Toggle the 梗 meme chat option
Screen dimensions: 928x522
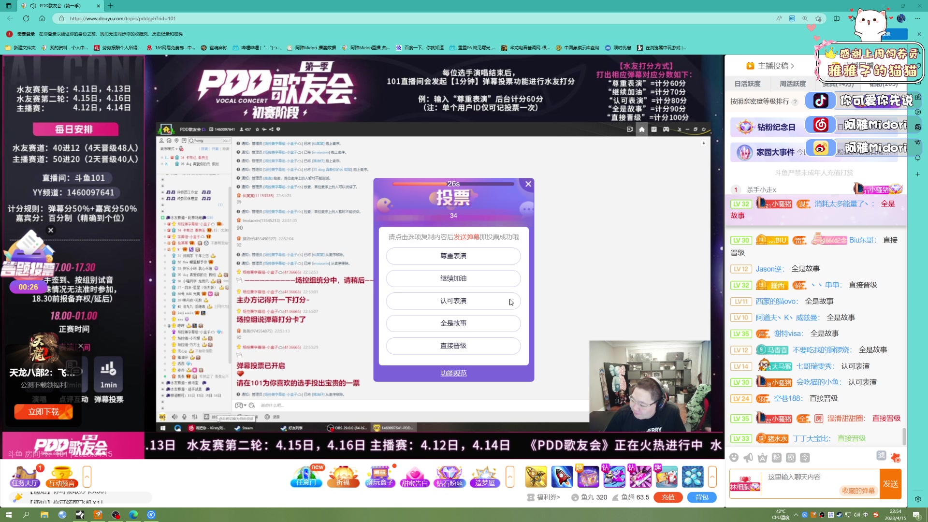[x=791, y=457]
